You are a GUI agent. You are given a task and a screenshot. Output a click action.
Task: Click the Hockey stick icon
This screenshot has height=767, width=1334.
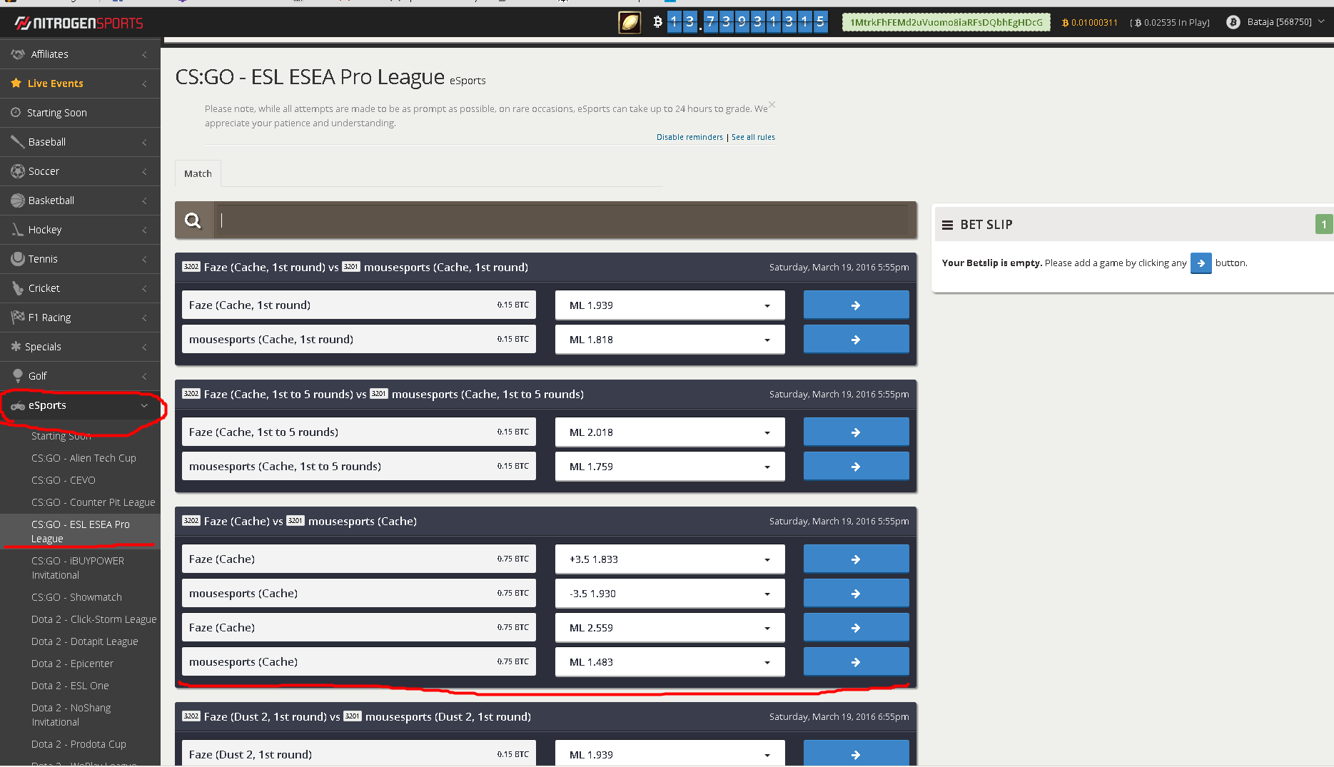pos(18,230)
